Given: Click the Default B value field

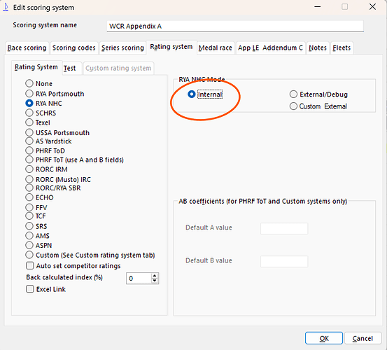Looking at the screenshot, I should 284,261.
